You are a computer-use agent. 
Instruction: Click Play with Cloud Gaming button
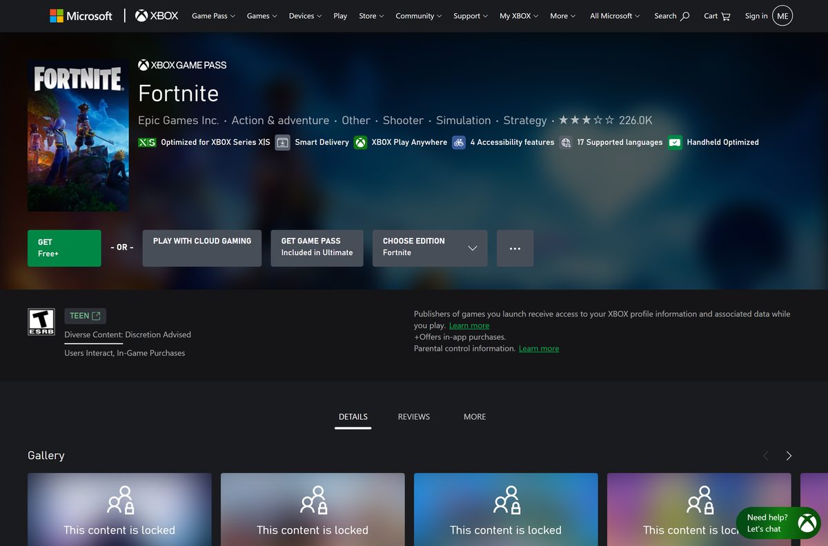pyautogui.click(x=202, y=248)
